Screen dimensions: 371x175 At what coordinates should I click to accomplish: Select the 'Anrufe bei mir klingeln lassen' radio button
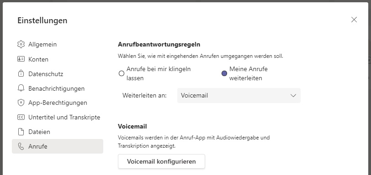click(x=122, y=73)
